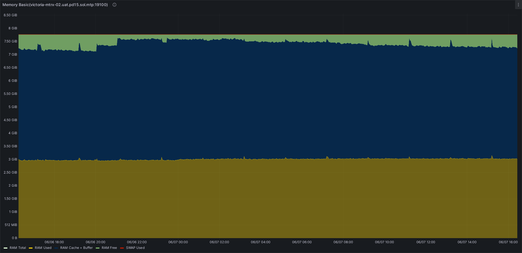
Task: Click the 06/07 12:00 time axis label
Action: (426, 242)
